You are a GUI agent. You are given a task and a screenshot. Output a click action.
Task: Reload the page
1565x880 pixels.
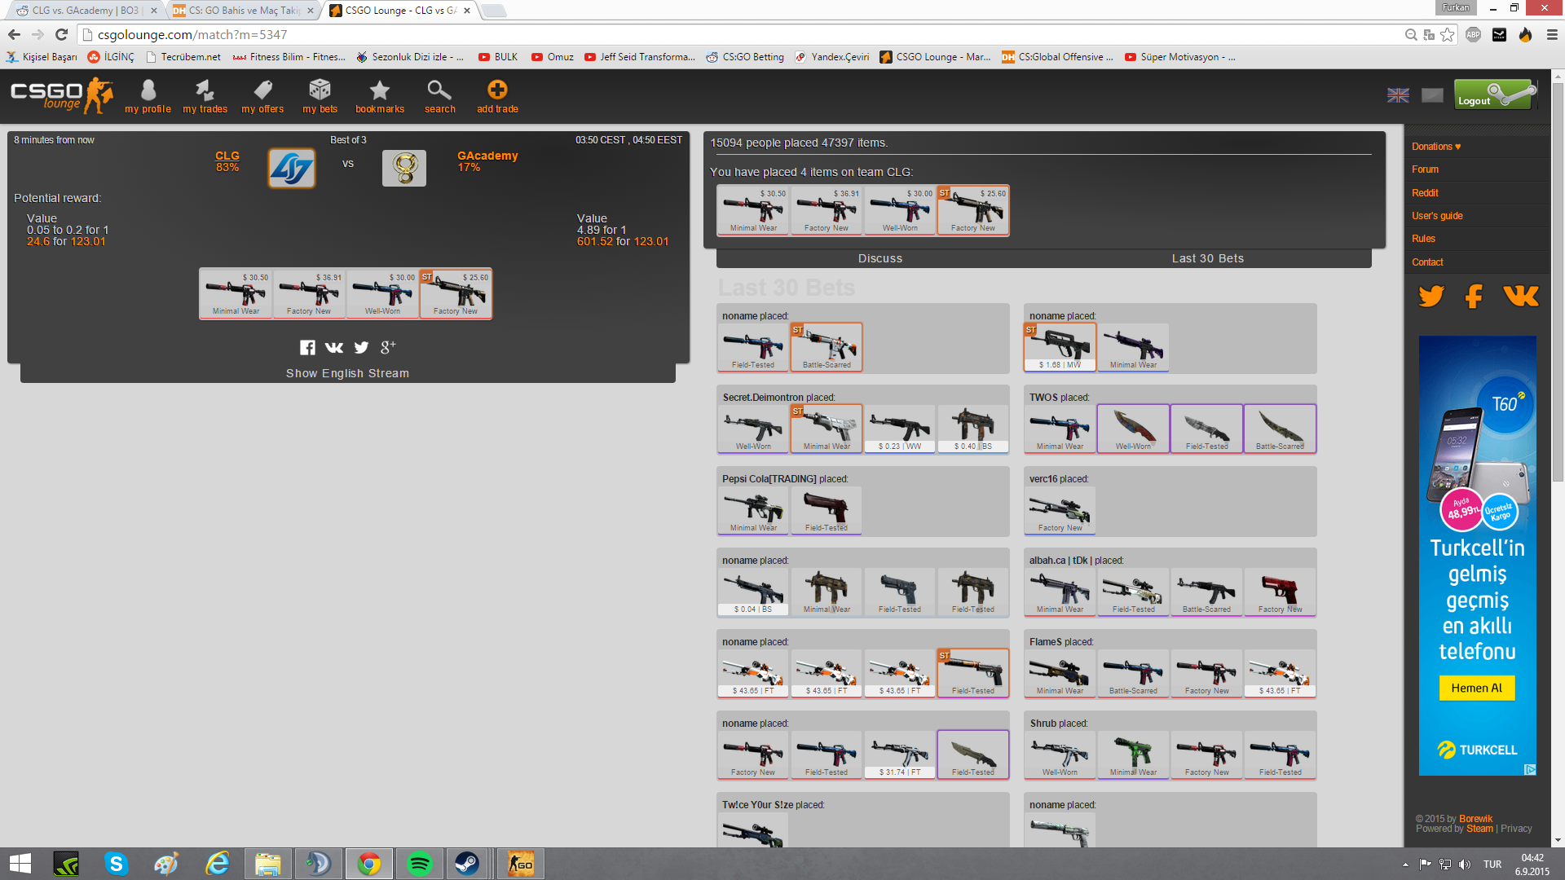point(61,34)
